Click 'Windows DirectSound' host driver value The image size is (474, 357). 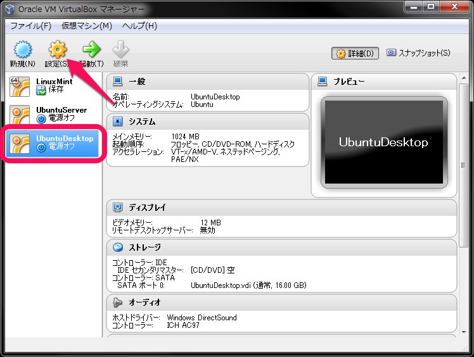(x=202, y=317)
